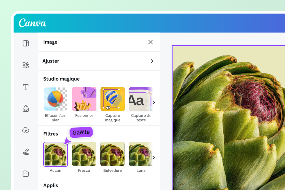The height and width of the screenshot is (190, 285).
Task: Select the artichoke image on canvas
Action: pos(229,118)
